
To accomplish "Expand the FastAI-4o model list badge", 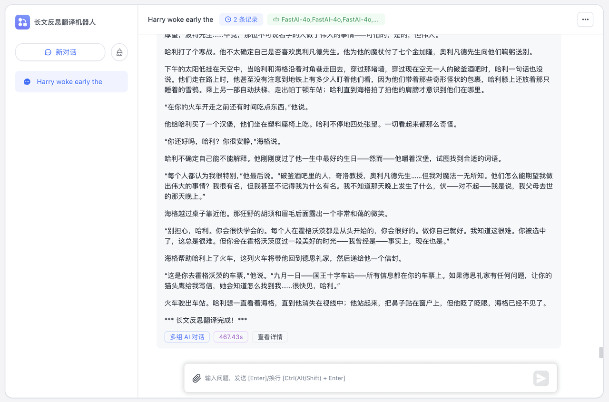I will point(326,20).
